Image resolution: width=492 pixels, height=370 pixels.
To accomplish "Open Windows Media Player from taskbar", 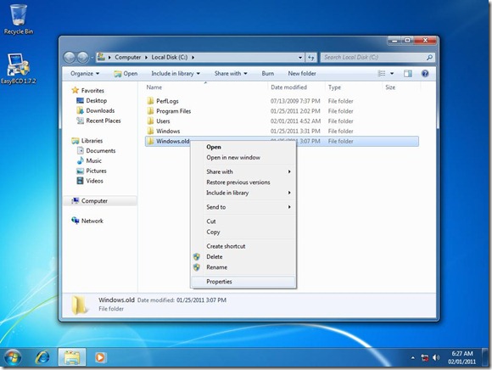I will (x=100, y=357).
